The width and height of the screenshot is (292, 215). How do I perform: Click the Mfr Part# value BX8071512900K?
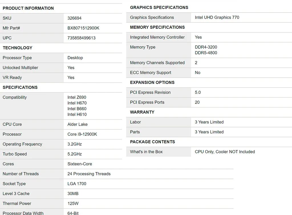pos(83,28)
